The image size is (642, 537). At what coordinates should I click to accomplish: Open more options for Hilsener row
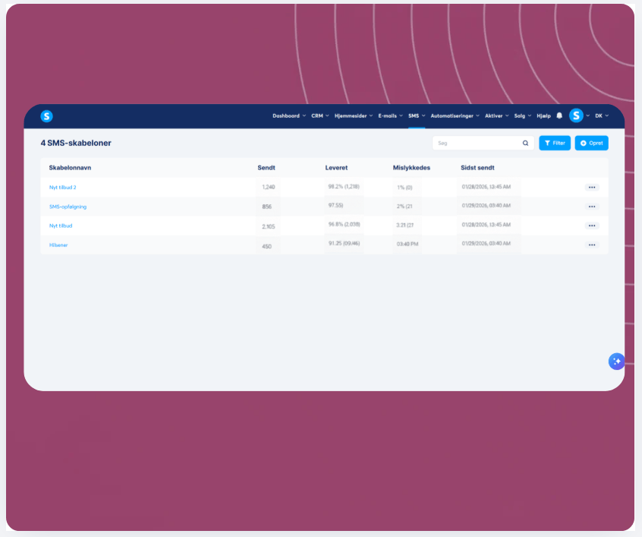(x=592, y=245)
